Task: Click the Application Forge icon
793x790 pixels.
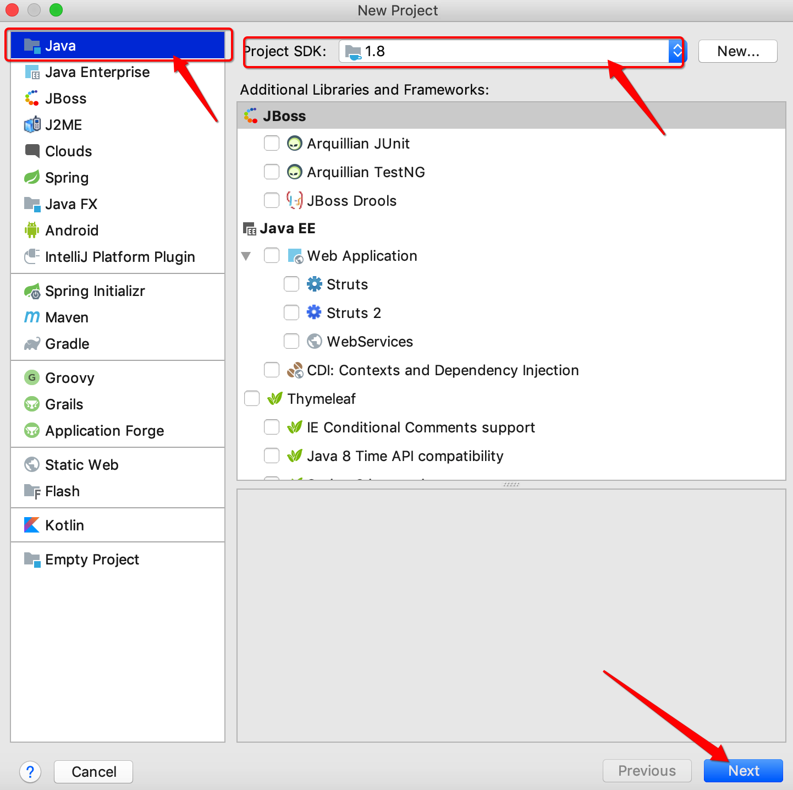Action: coord(32,430)
